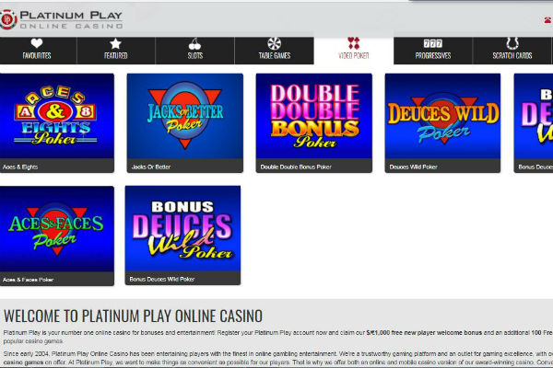Click the Slots cherries icon

[194, 43]
